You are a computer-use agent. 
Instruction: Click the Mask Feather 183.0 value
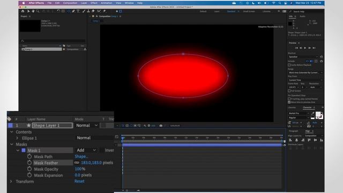click(x=91, y=162)
